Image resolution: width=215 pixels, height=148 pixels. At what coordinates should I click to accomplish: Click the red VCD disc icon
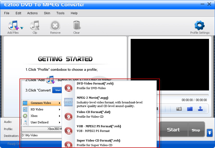(x=68, y=116)
